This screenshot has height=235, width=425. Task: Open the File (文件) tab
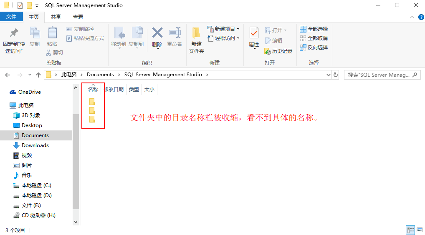point(11,17)
